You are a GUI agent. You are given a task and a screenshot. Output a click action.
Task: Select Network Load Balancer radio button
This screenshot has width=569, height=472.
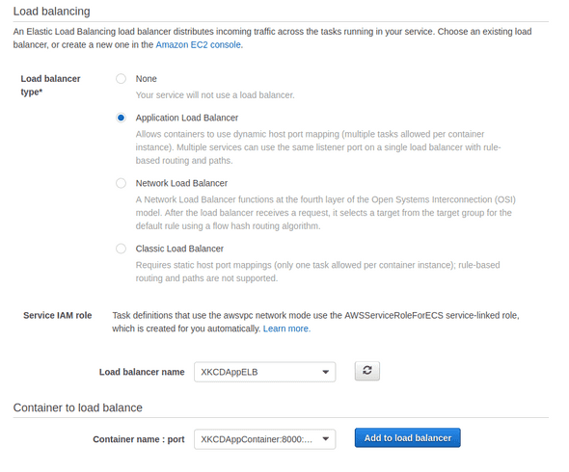point(121,183)
